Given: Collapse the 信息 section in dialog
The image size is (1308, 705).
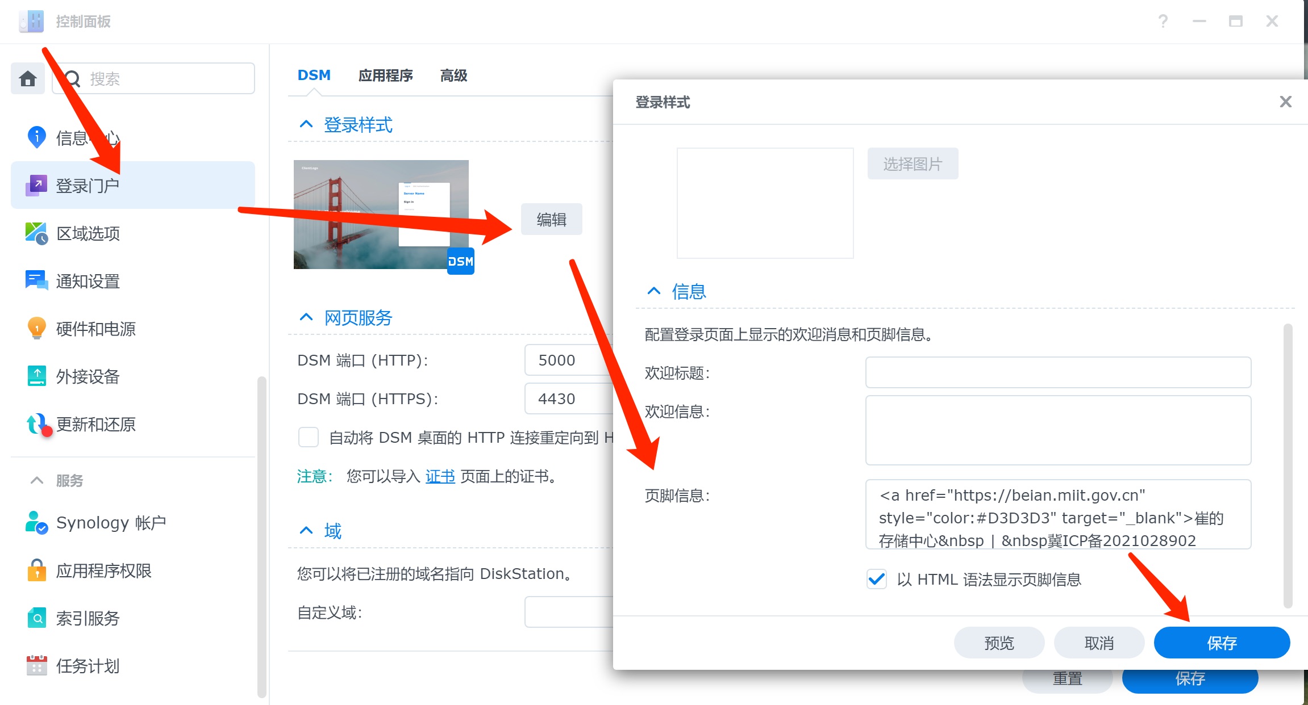Looking at the screenshot, I should (x=654, y=291).
